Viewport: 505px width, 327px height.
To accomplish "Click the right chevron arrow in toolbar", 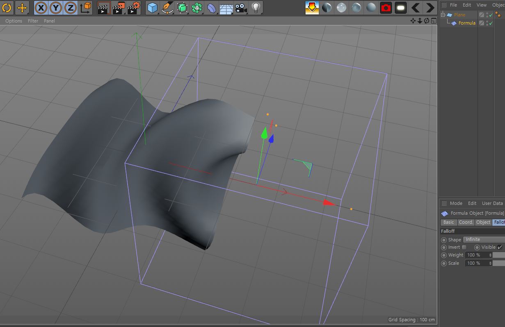I will click(430, 7).
